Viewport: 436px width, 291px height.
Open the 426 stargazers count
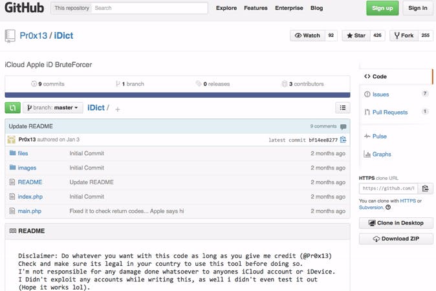pyautogui.click(x=377, y=36)
